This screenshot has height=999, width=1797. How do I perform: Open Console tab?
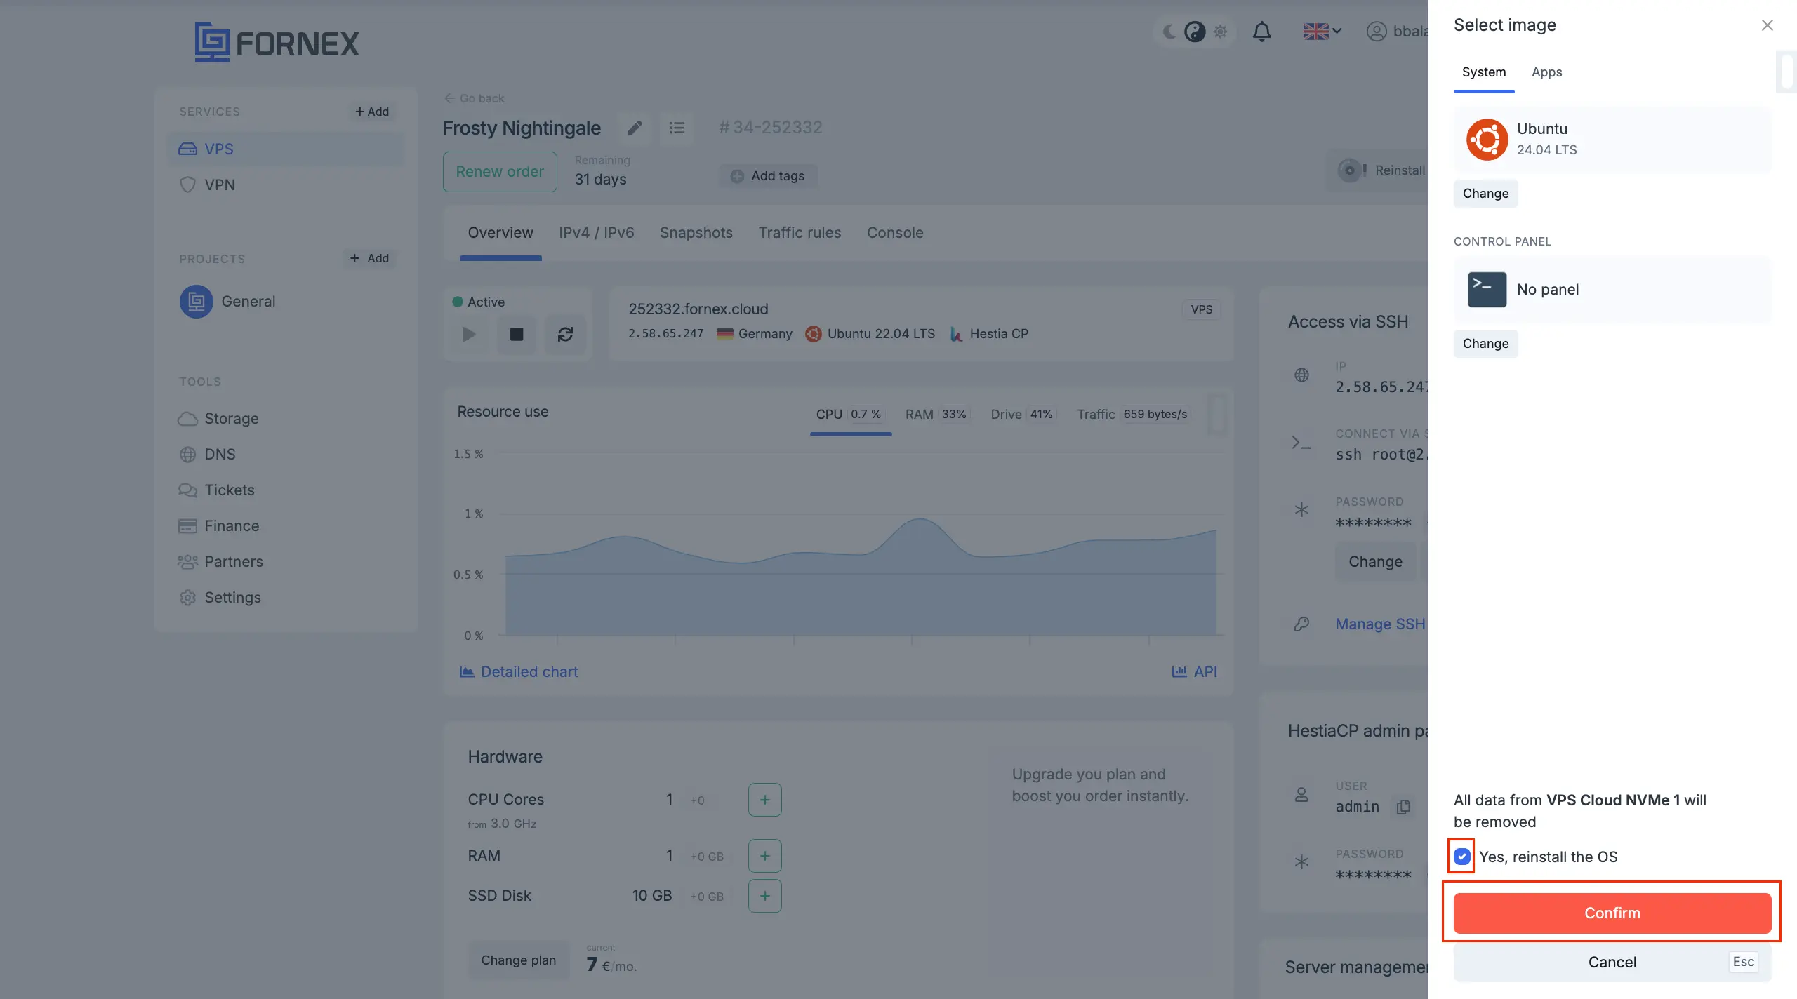895,233
